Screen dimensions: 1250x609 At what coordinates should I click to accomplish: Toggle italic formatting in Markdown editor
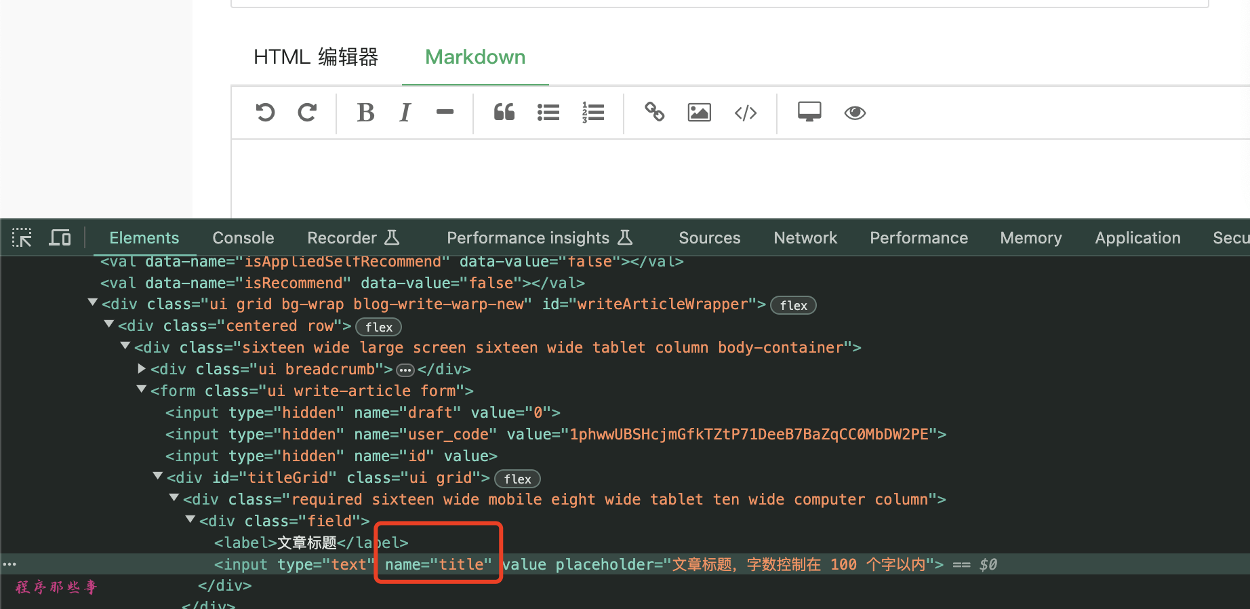(x=405, y=113)
